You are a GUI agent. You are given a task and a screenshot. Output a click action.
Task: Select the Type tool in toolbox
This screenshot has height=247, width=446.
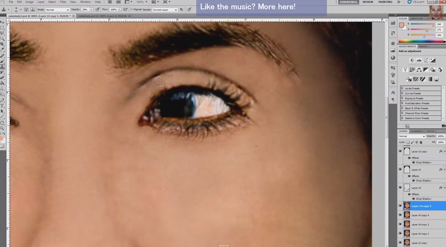2,106
